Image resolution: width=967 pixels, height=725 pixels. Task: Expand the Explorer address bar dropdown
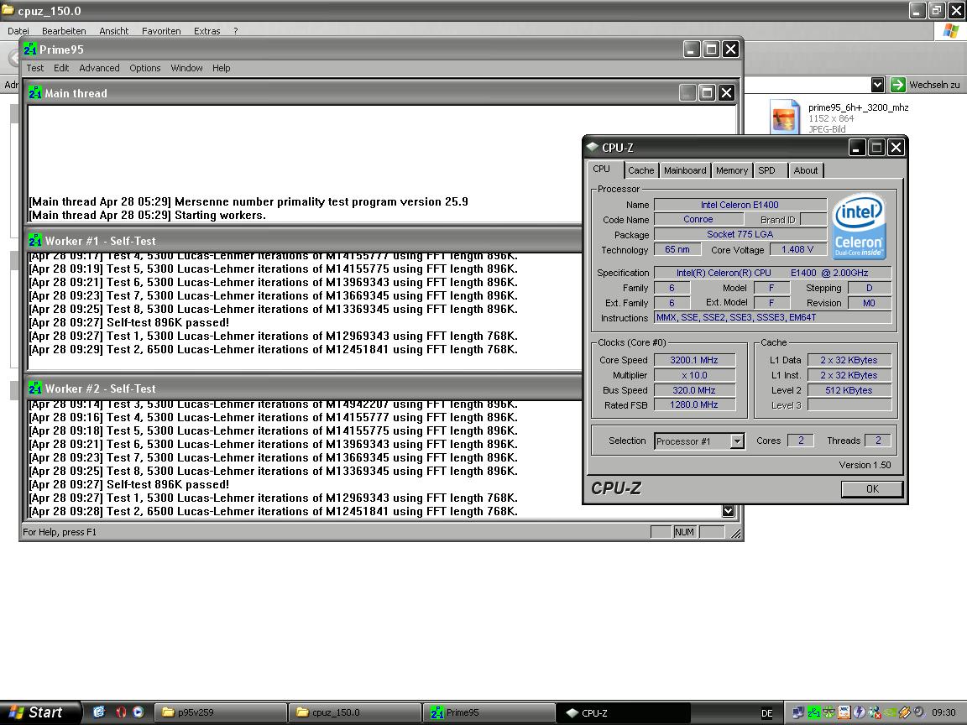pyautogui.click(x=877, y=85)
